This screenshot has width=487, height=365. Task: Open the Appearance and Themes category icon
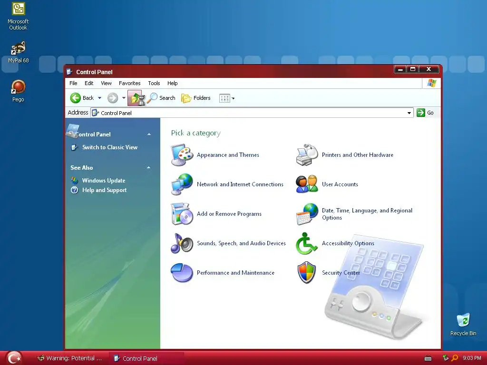182,154
